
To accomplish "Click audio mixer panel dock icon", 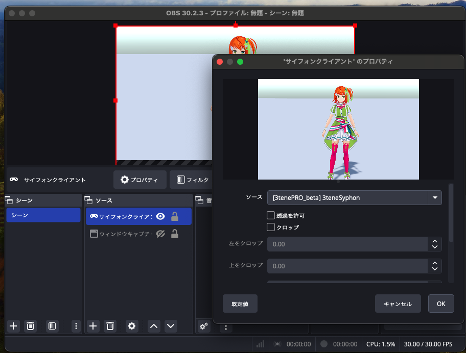I will [199, 200].
